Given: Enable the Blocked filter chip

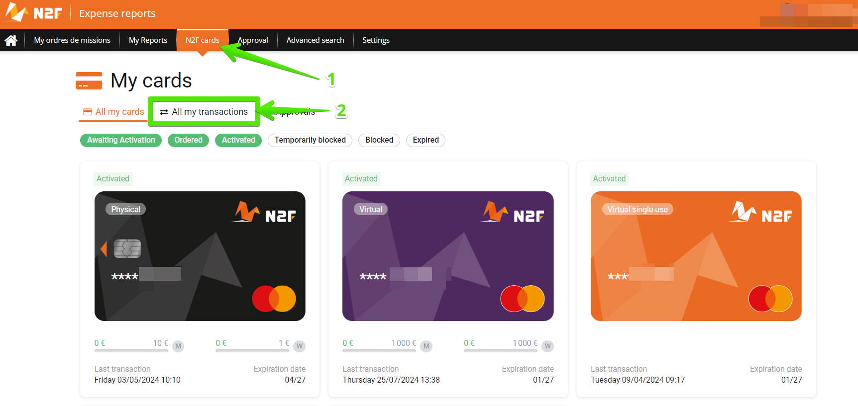Looking at the screenshot, I should (x=379, y=140).
